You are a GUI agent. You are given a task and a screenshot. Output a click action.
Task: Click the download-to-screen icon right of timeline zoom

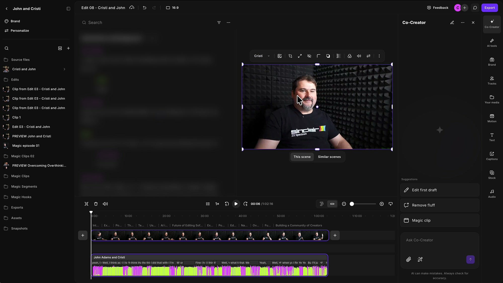[391, 204]
